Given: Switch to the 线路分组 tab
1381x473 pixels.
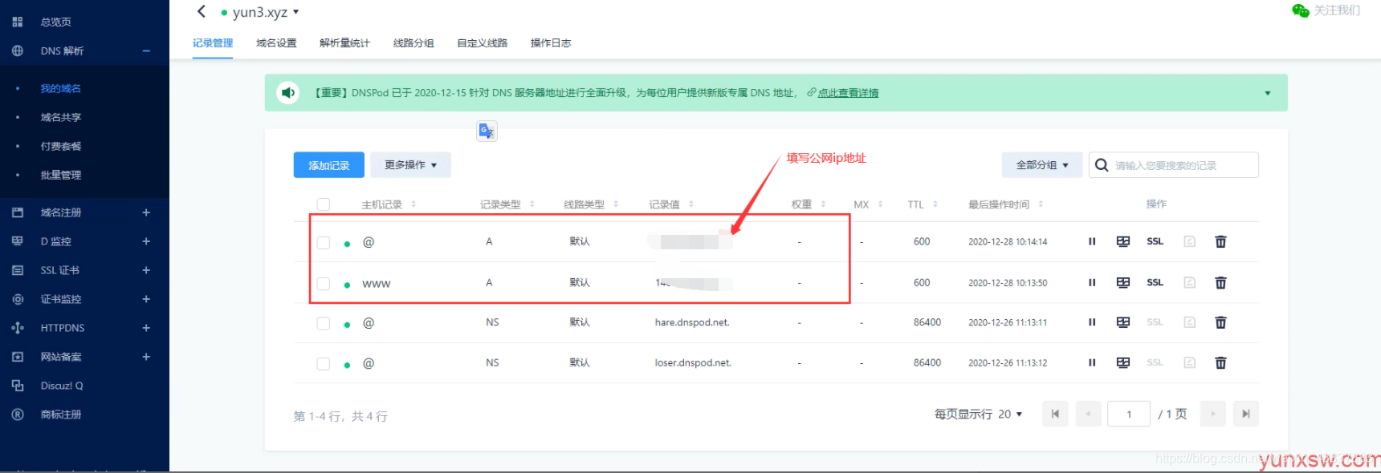Looking at the screenshot, I should click(x=413, y=43).
